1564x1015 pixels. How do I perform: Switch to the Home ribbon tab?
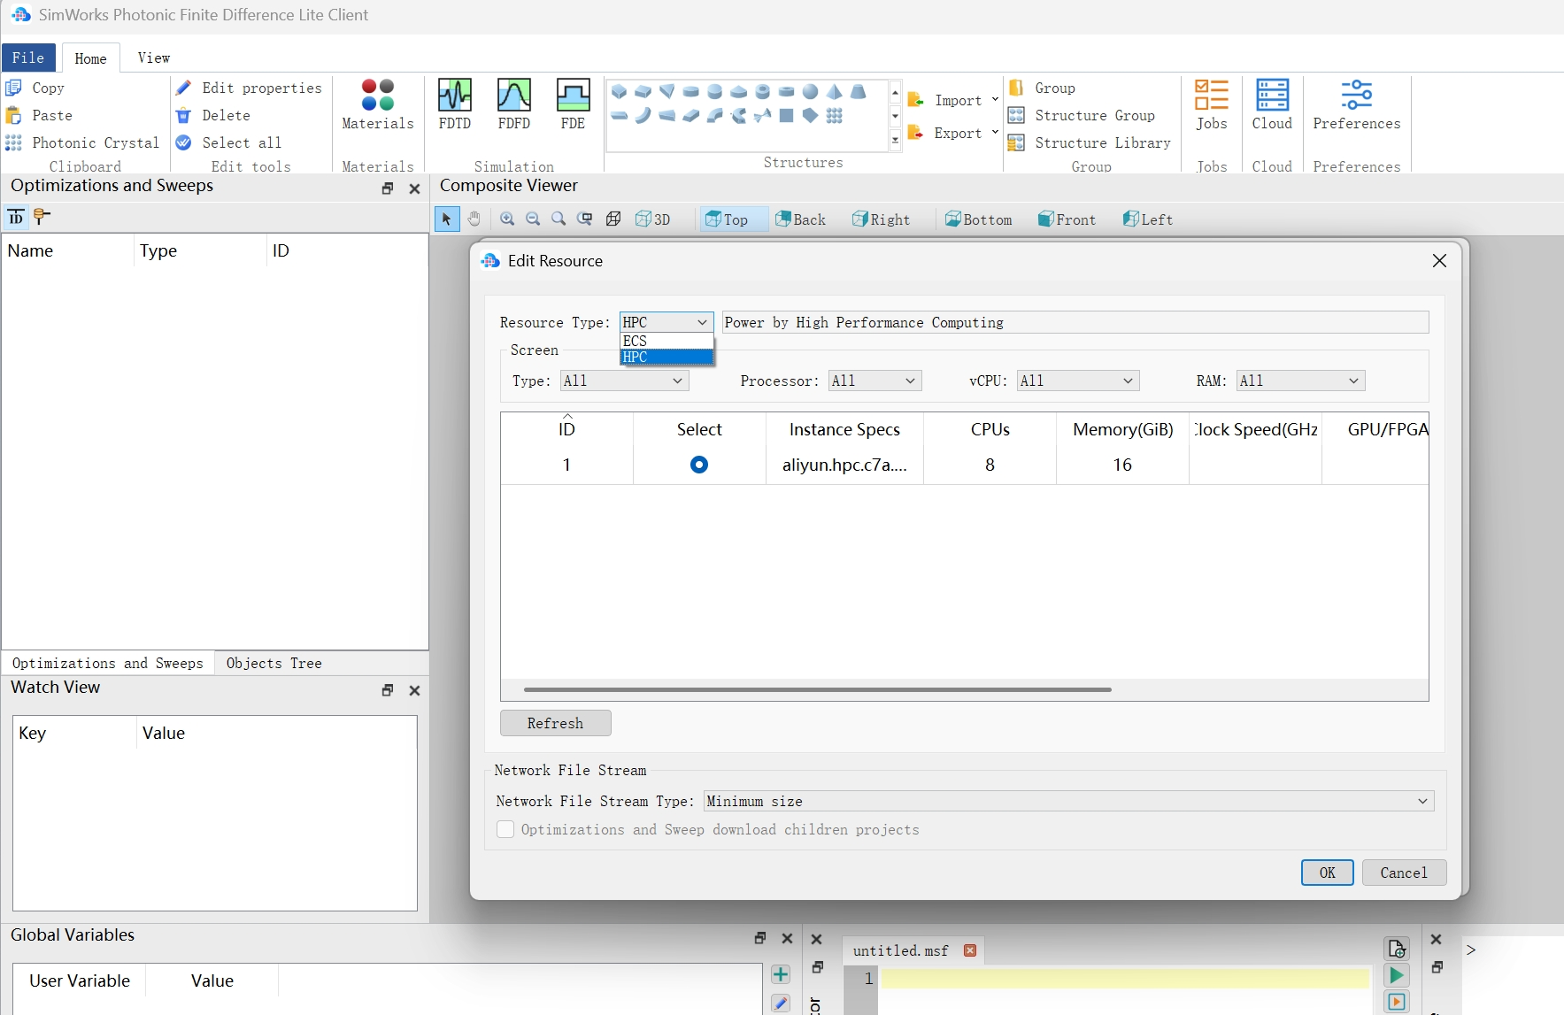(x=90, y=58)
